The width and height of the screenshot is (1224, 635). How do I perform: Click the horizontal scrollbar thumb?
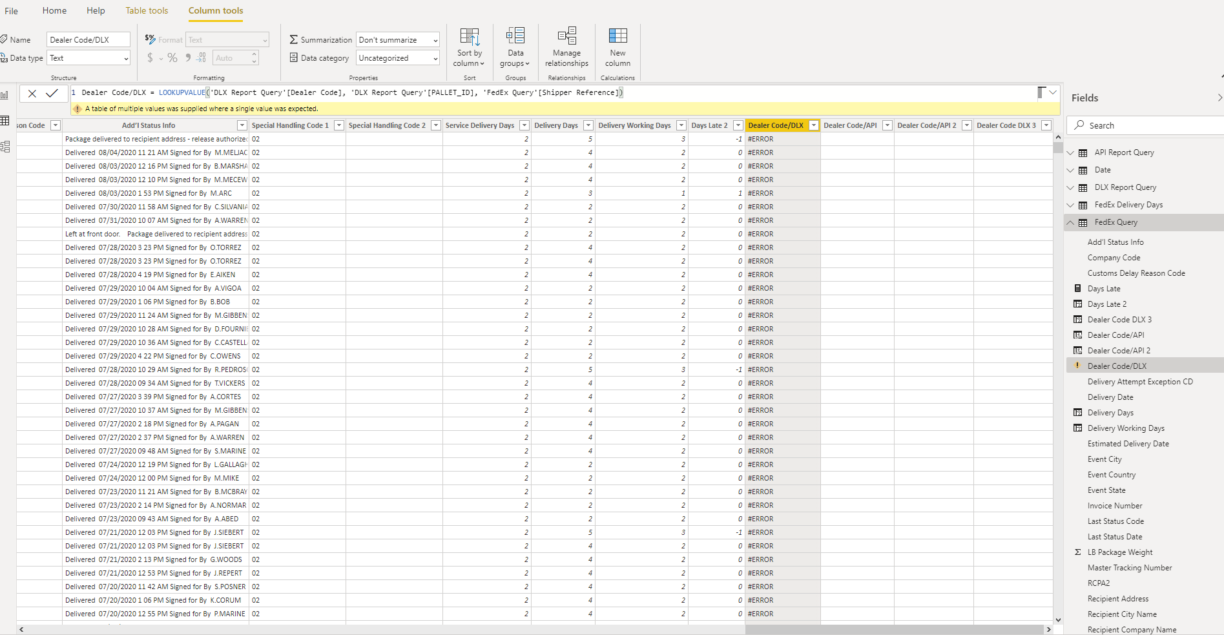(x=895, y=629)
